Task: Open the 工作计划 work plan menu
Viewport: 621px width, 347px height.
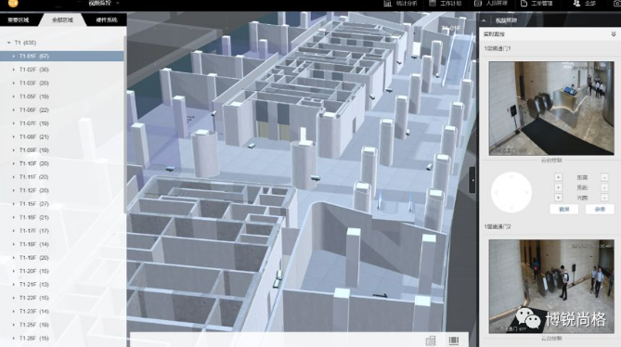Action: point(451,4)
